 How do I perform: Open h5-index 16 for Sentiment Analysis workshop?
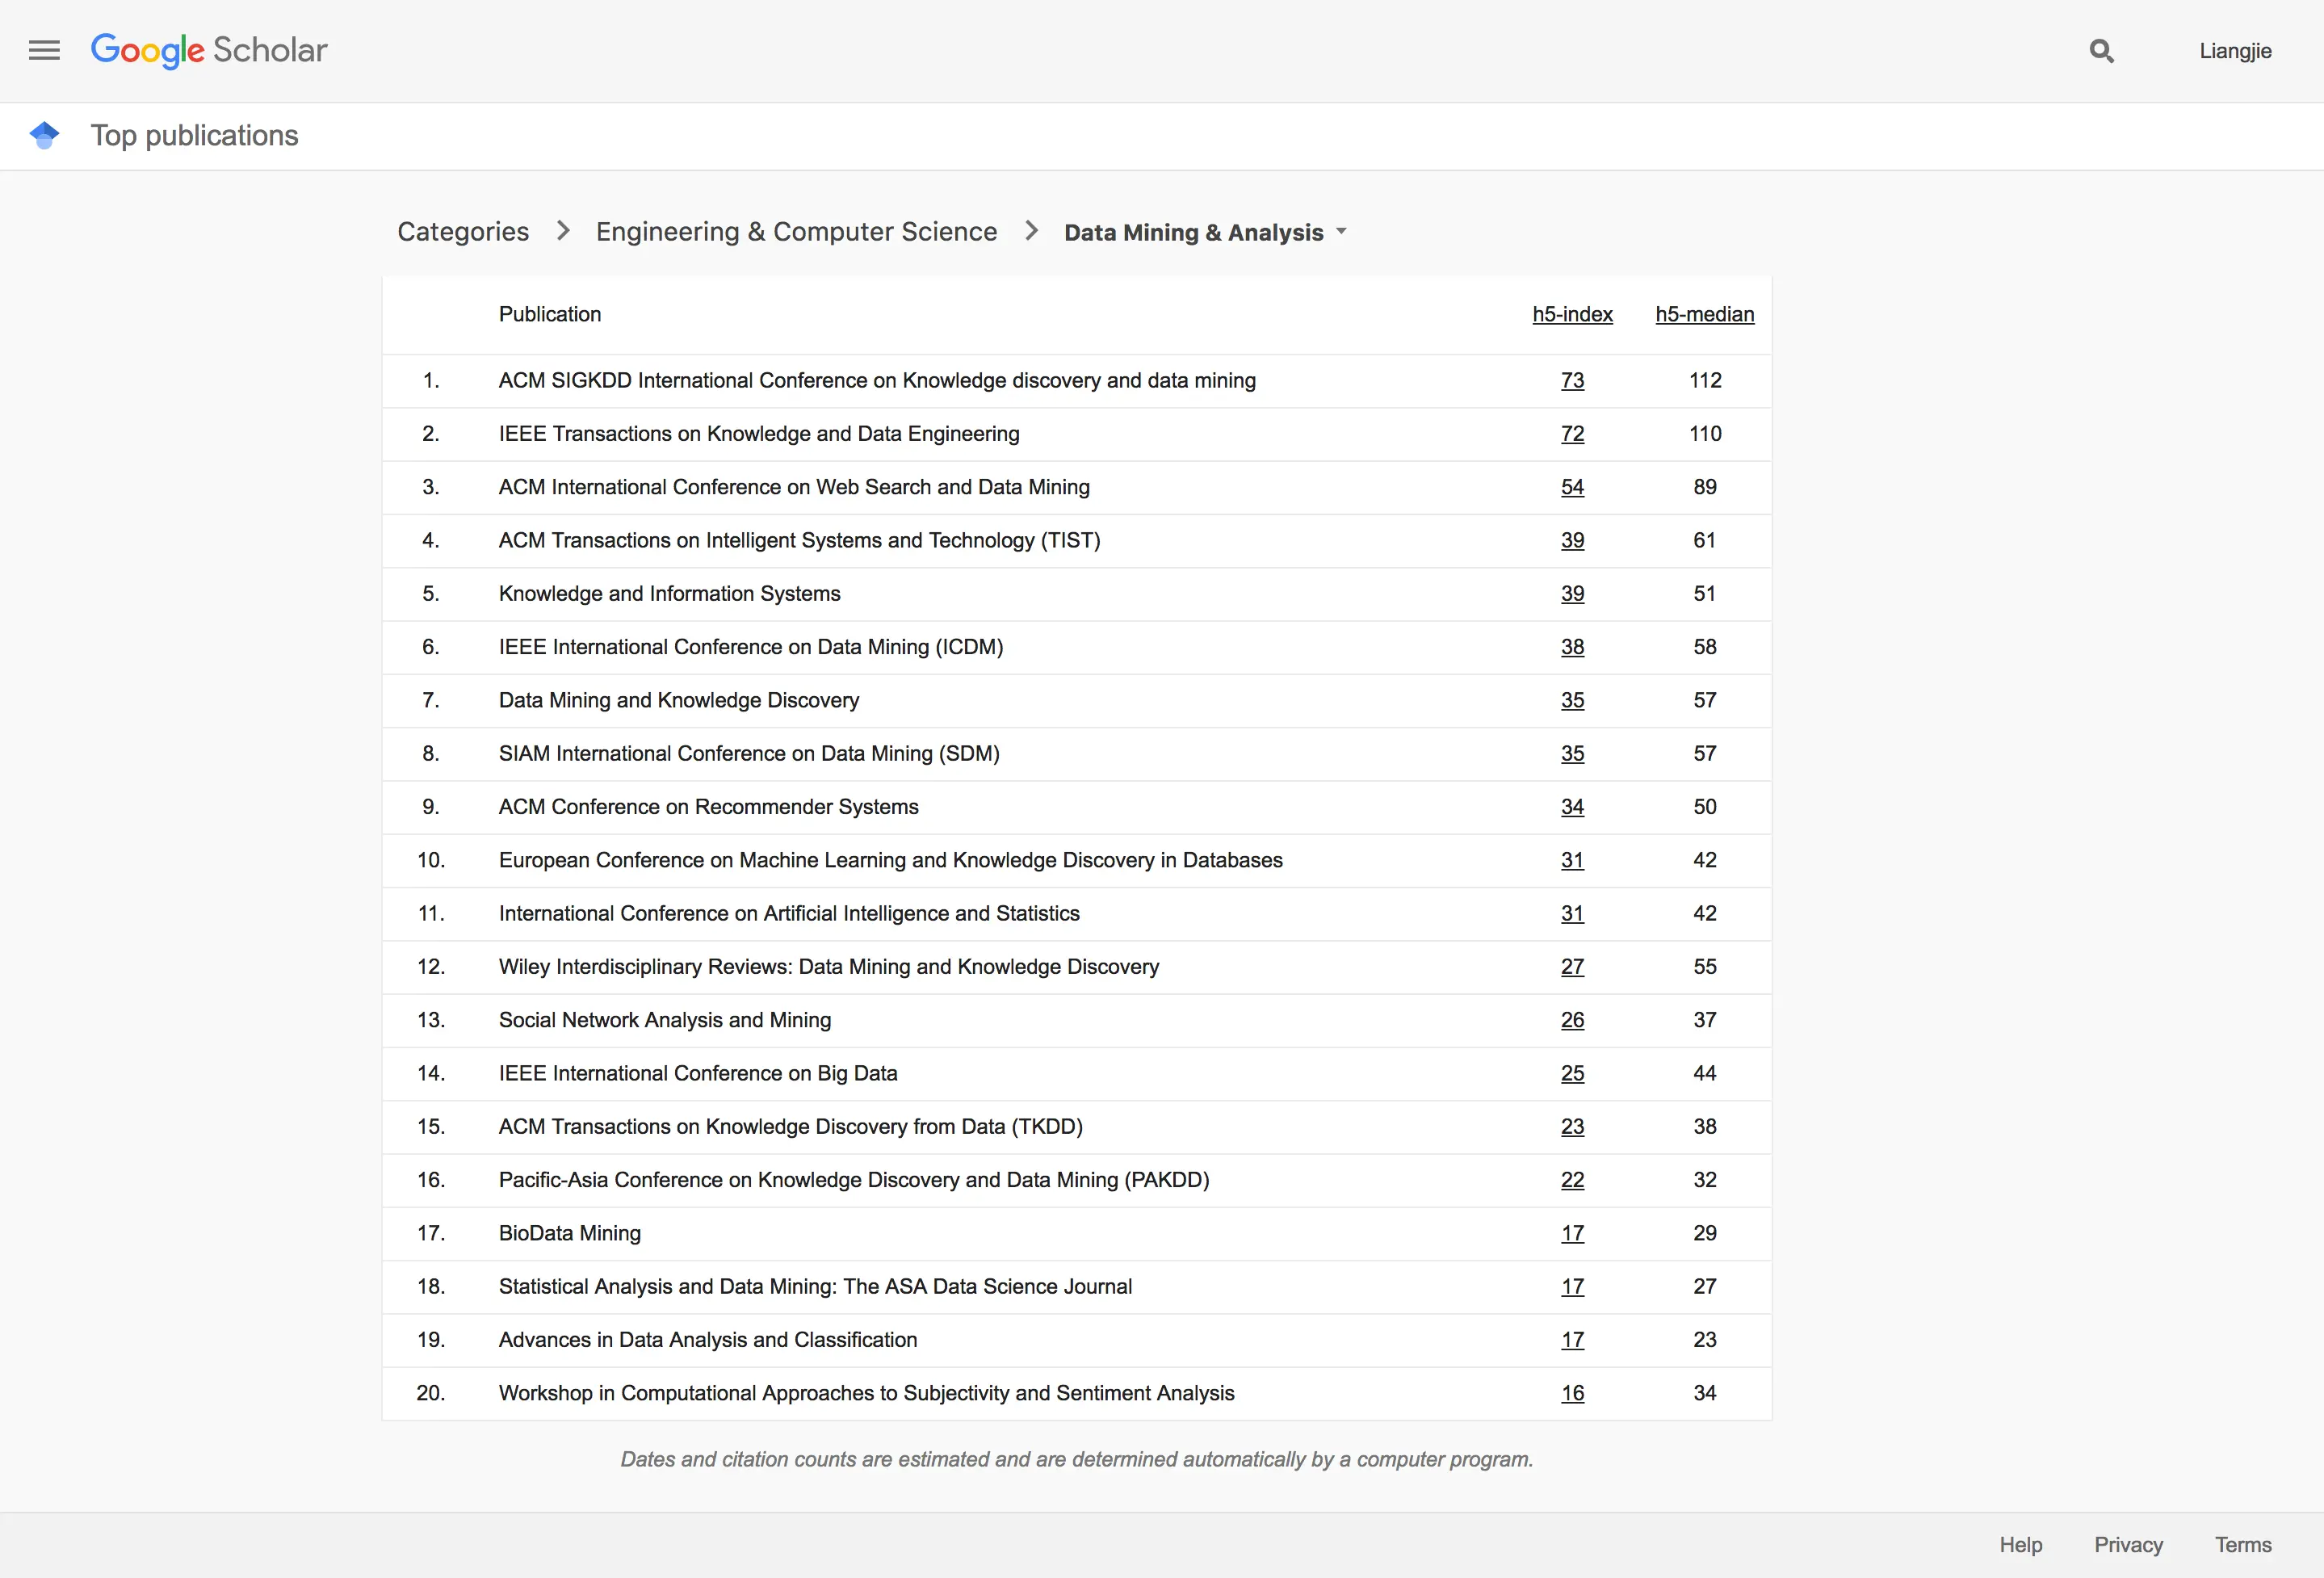click(x=1572, y=1393)
